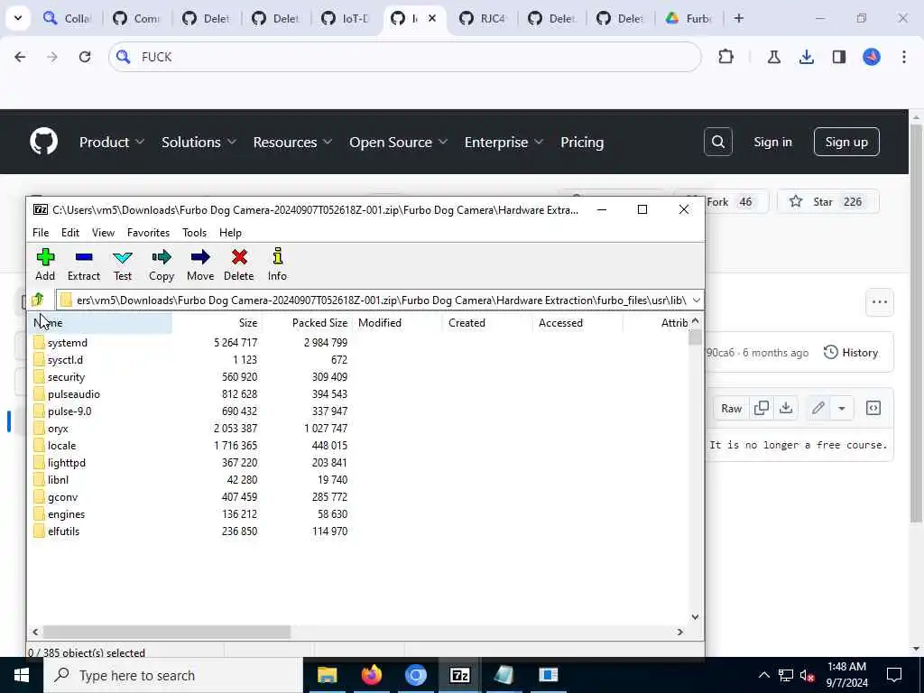Open the Pricing link
This screenshot has width=924, height=693.
(x=582, y=142)
